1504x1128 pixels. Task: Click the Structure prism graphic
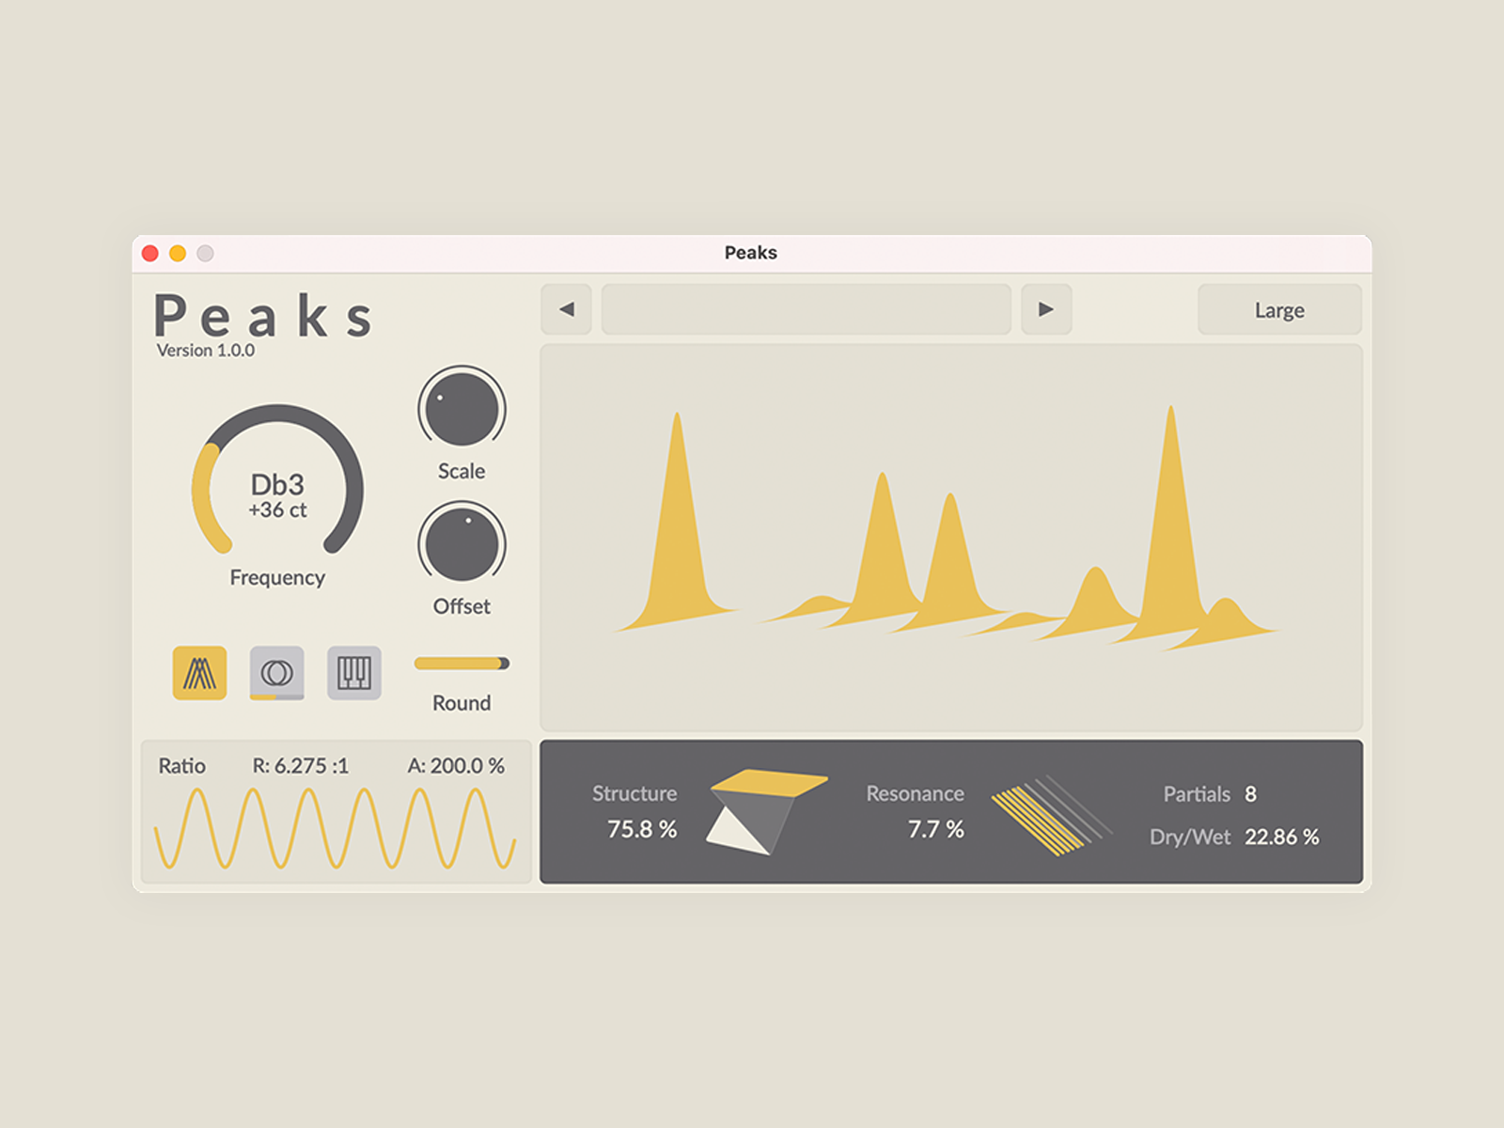761,810
